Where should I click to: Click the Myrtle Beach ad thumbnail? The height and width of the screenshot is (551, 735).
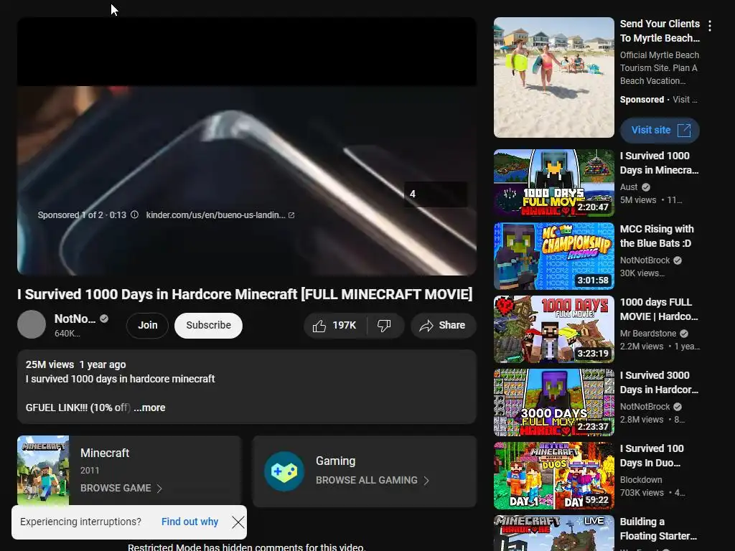click(553, 77)
